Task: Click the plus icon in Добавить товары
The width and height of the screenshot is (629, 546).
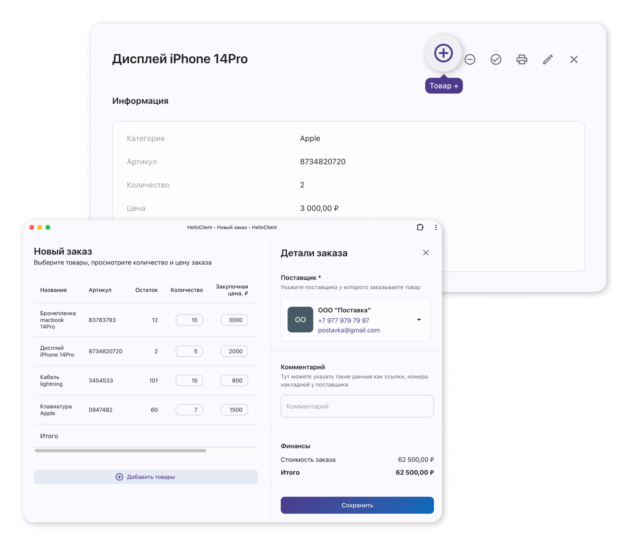Action: [119, 477]
